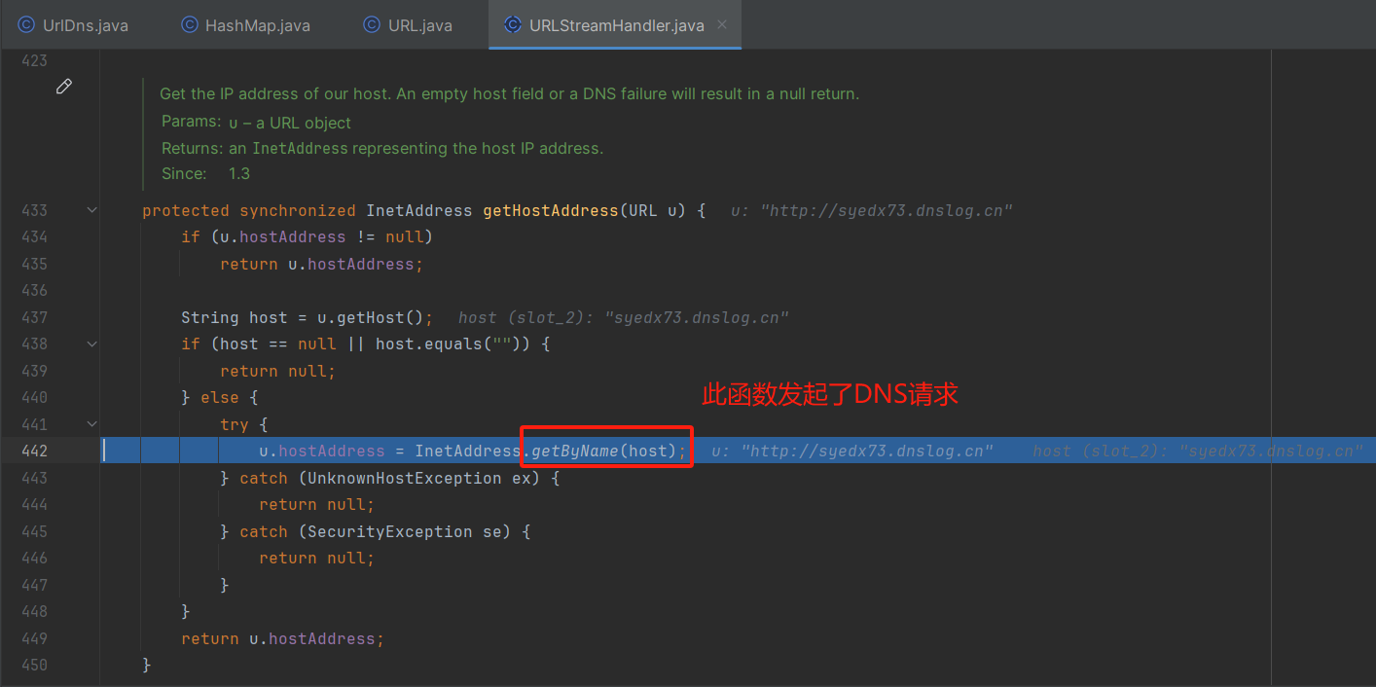Click the InetAddress link in Returns doc

pos(300,149)
